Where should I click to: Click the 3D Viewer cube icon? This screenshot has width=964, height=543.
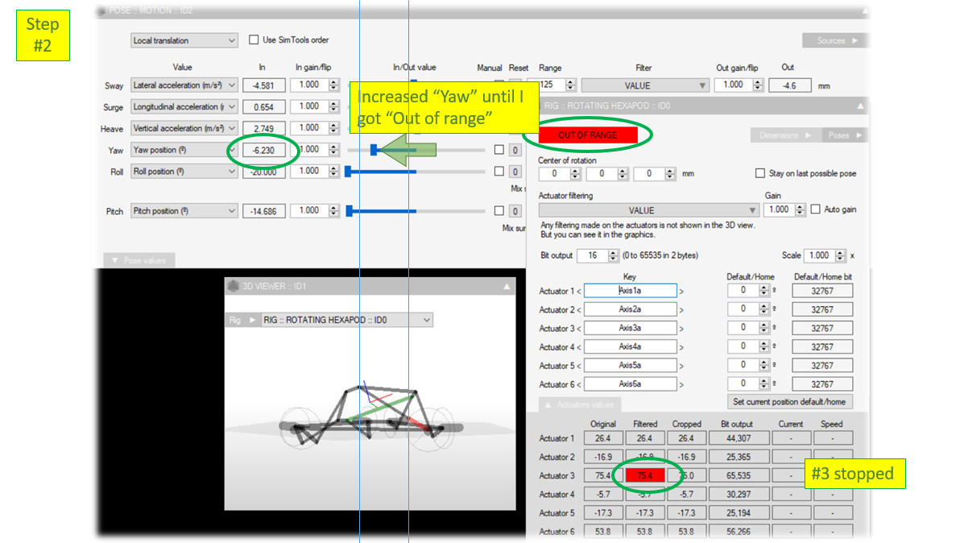coord(234,286)
